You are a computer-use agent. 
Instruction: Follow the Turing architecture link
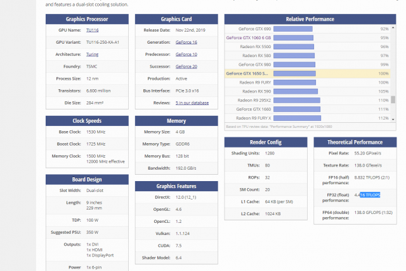tap(93, 54)
